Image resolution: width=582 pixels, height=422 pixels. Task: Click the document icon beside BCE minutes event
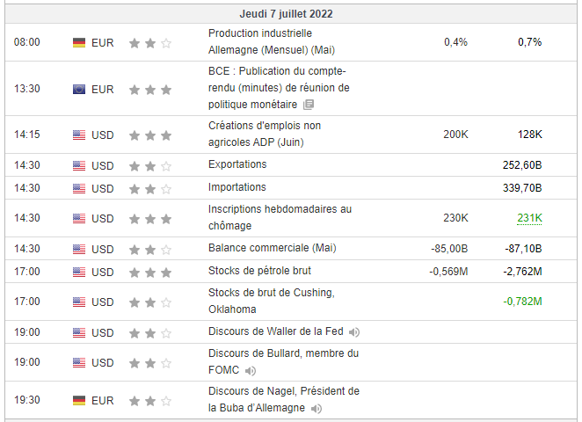(309, 105)
